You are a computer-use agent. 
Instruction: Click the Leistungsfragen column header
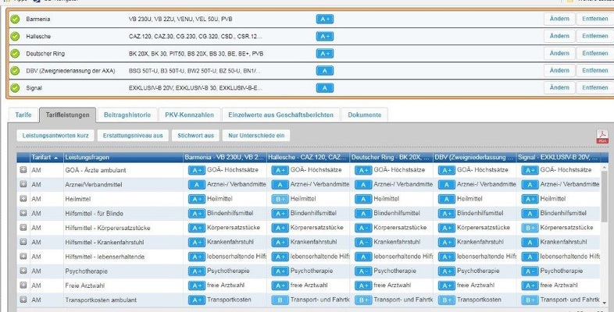pos(123,158)
